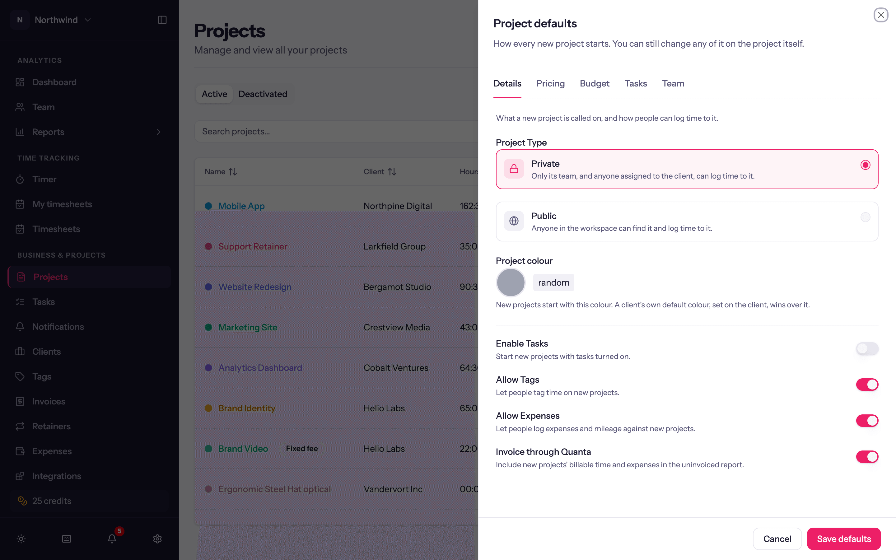The width and height of the screenshot is (896, 560).
Task: Switch to the Pricing tab
Action: click(551, 84)
